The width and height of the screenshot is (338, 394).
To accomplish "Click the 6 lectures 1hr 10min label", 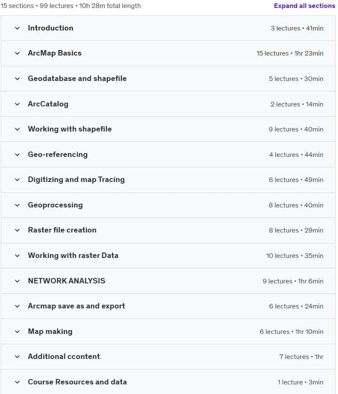I will (292, 332).
